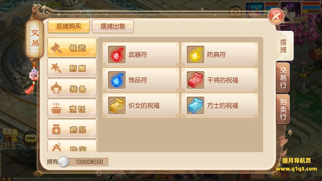The height and width of the screenshot is (181, 322).
Task: Open the 拍卖行 side tab
Action: [283, 109]
